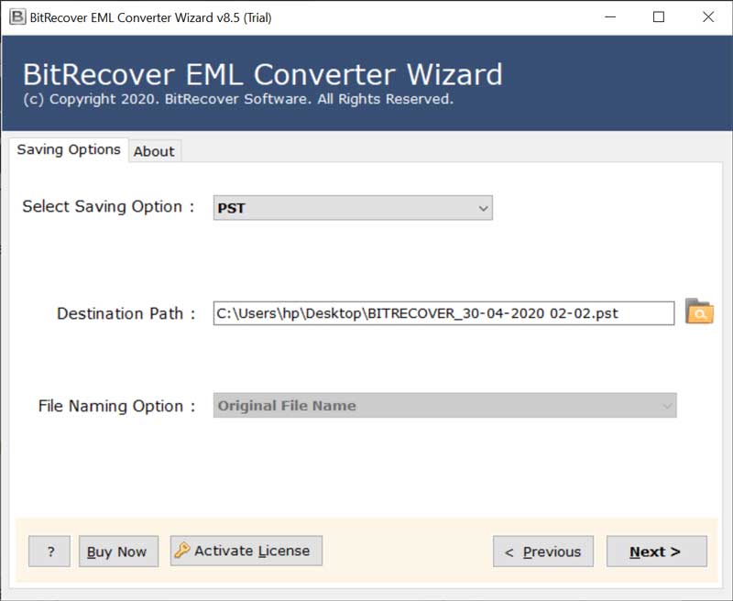
Task: Click the question mark help button
Action: point(49,552)
